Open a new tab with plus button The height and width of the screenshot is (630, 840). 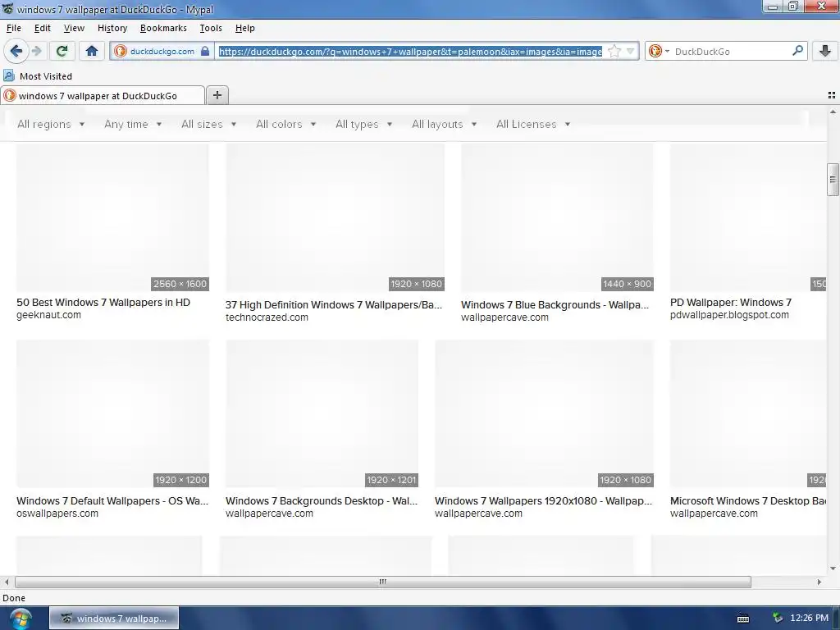(217, 95)
